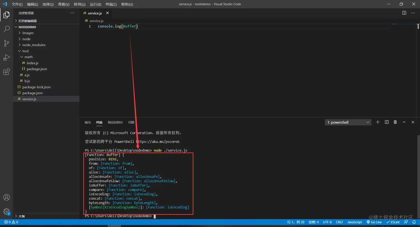Screen dimensions: 420x227
Task: Create a new terminal with plus icon
Action: [378, 122]
